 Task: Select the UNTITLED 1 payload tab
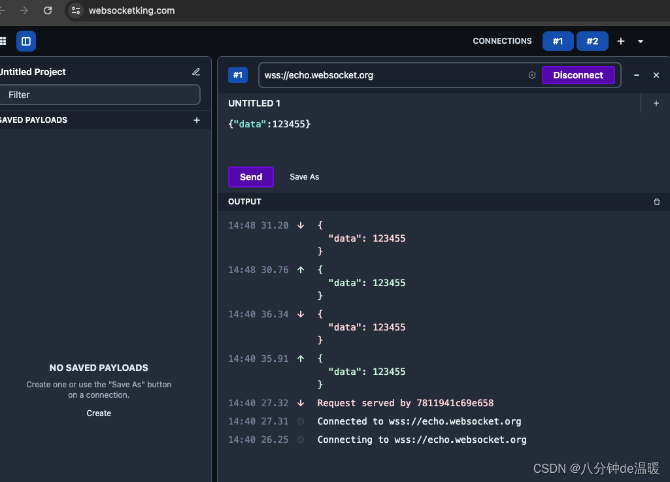click(x=254, y=103)
